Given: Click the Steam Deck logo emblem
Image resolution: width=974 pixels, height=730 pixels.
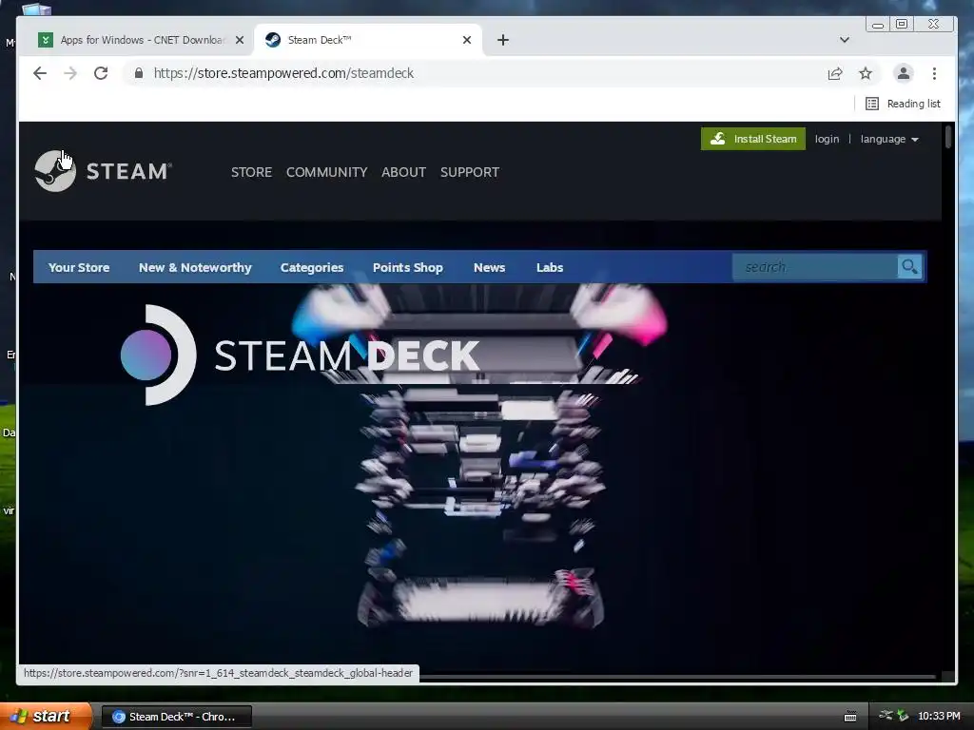Looking at the screenshot, I should tap(159, 355).
